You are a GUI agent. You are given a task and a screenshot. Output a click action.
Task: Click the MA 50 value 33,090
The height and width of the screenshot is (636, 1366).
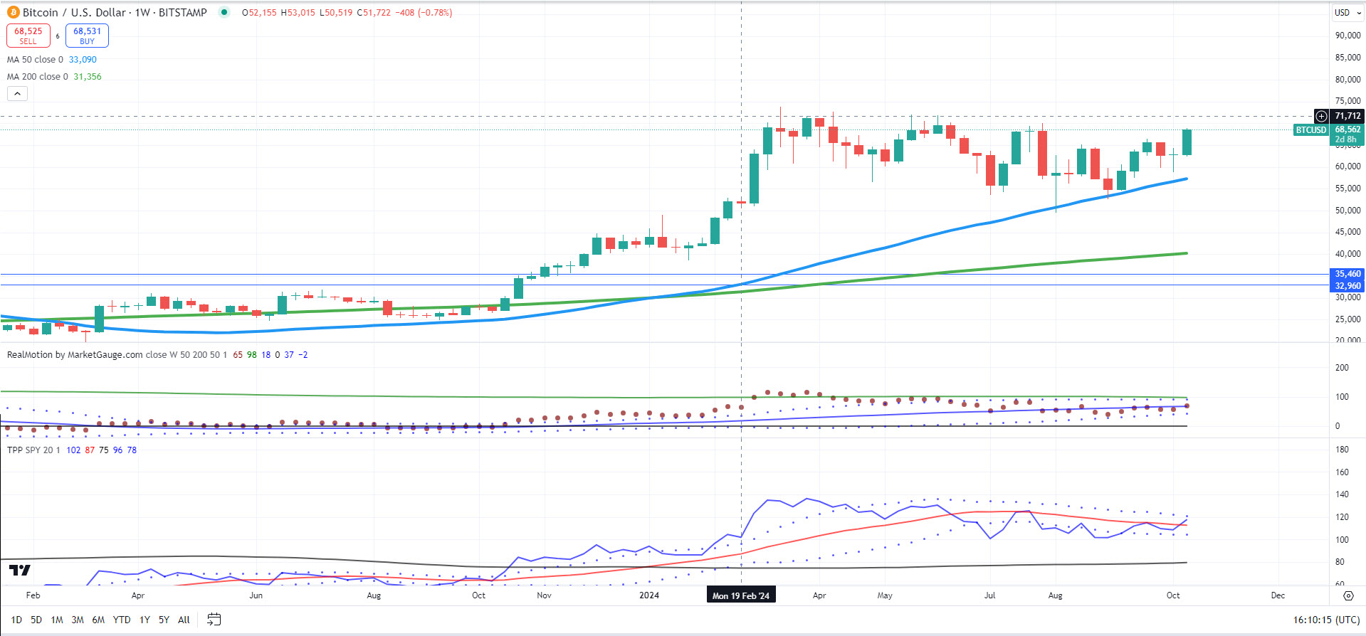[83, 60]
